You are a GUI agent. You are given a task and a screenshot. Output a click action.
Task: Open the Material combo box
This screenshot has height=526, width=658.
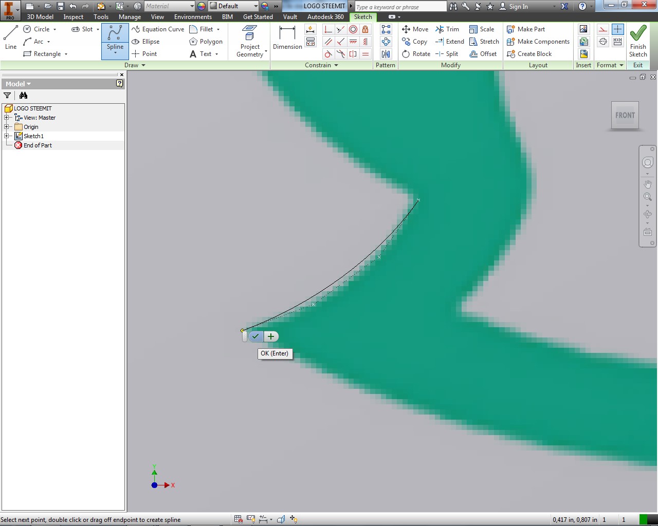169,6
